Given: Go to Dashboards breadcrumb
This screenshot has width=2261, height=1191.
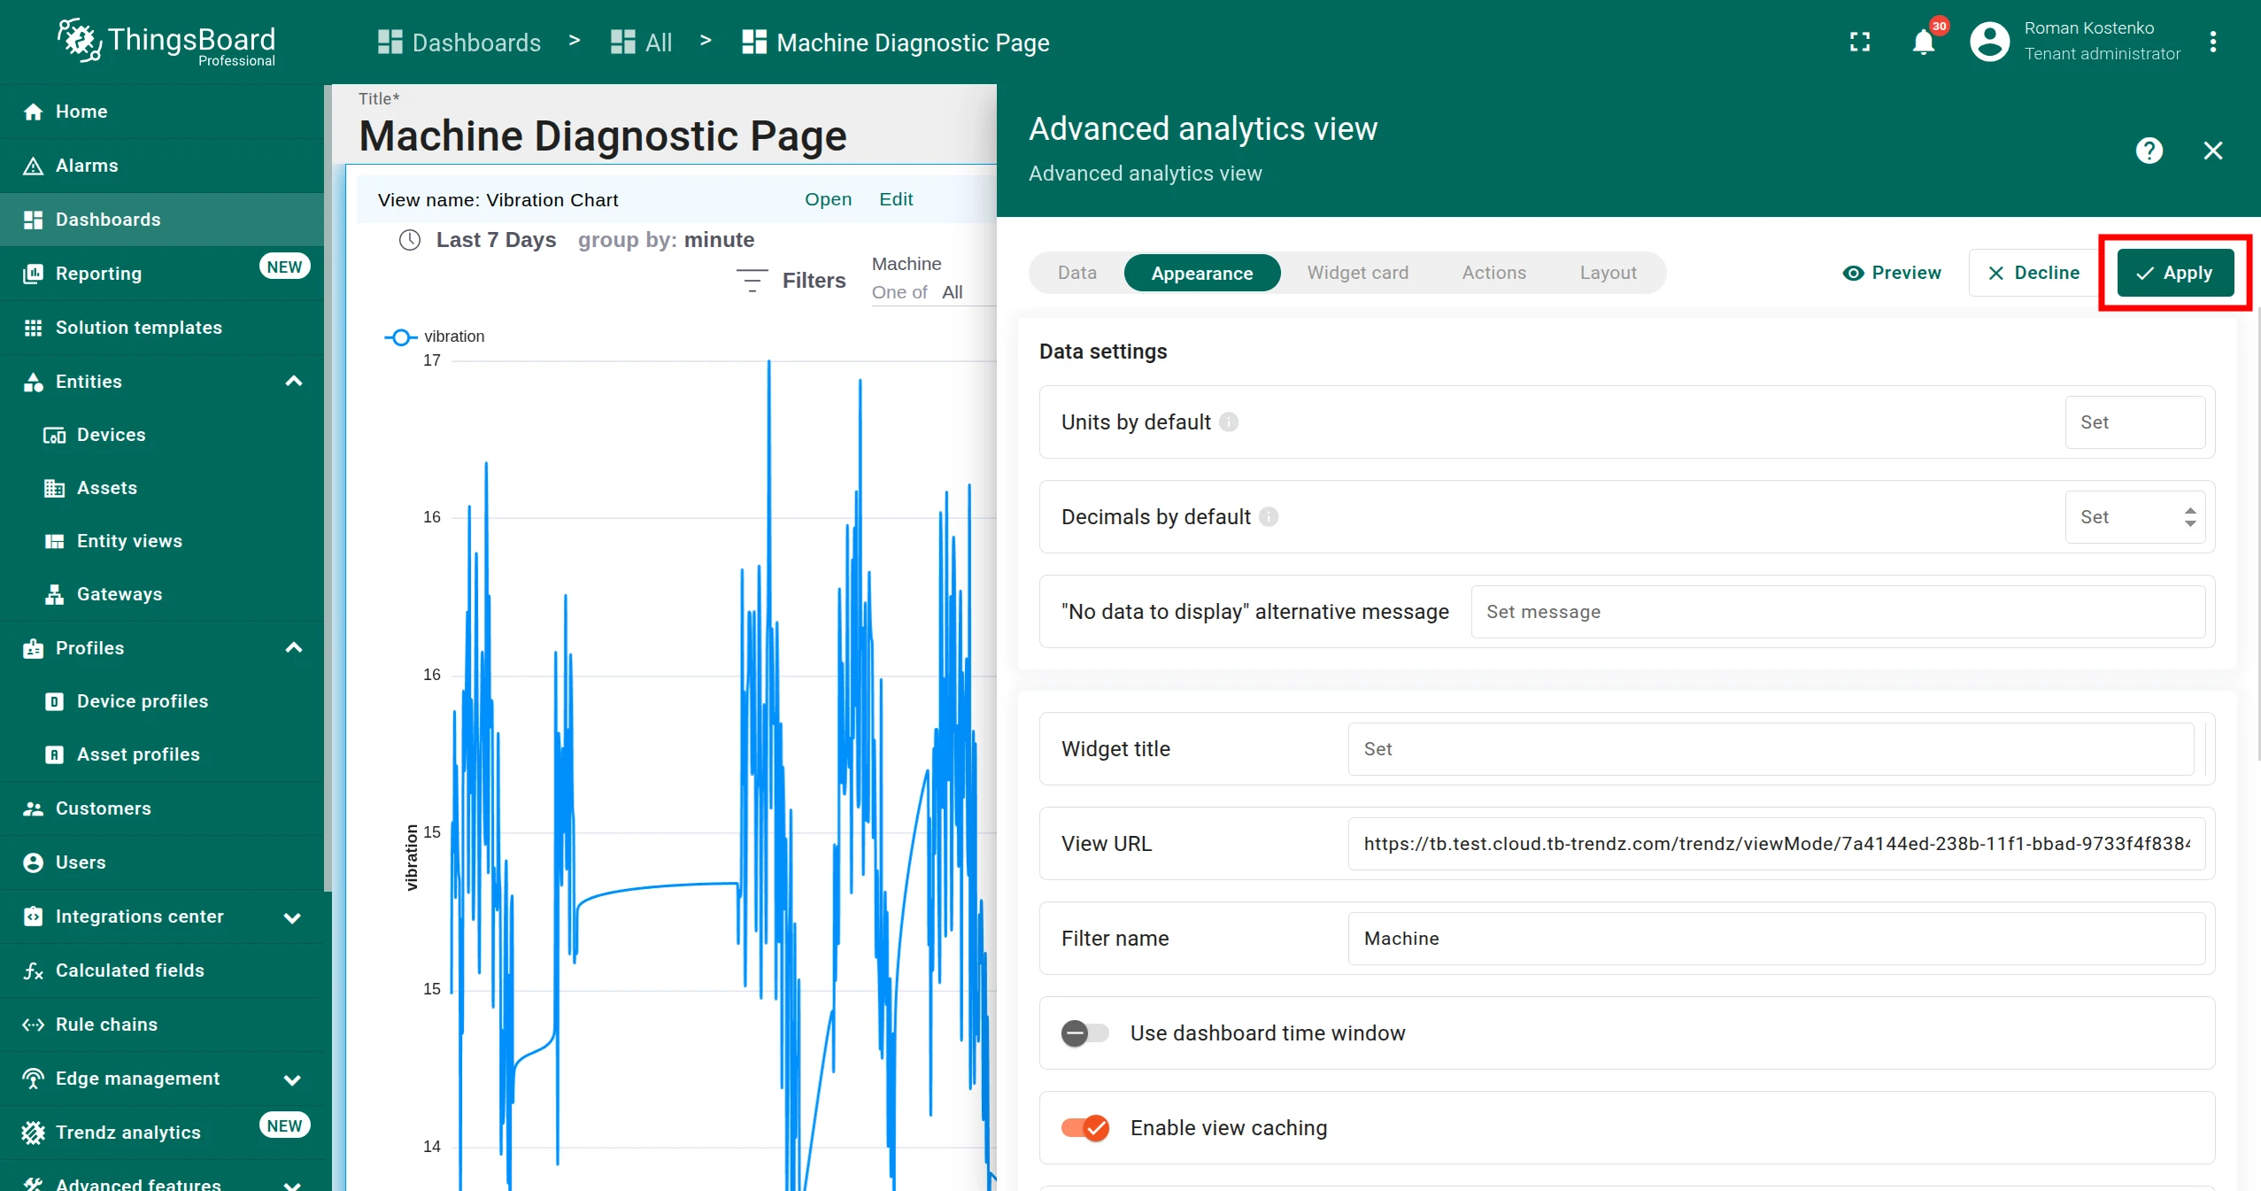Looking at the screenshot, I should click(x=459, y=42).
